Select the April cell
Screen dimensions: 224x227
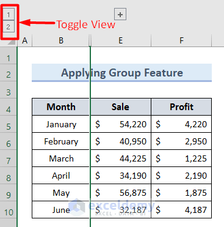pos(61,176)
